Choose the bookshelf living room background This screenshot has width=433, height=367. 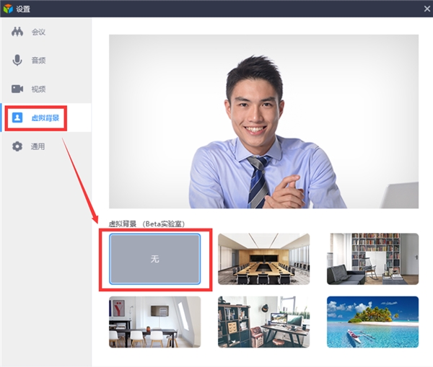(373, 259)
